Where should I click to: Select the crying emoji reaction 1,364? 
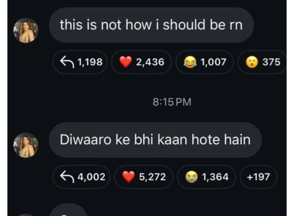pyautogui.click(x=206, y=177)
